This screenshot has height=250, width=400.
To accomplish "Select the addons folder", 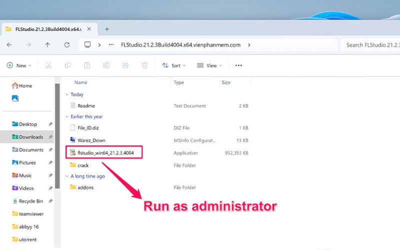I will click(85, 187).
